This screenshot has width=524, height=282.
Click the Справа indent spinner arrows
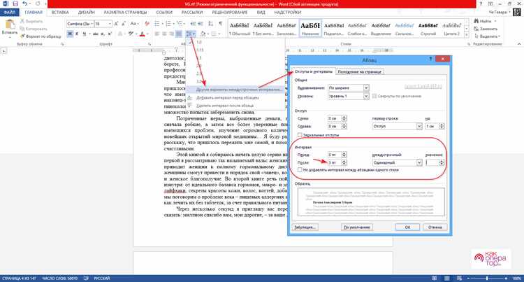(x=344, y=126)
